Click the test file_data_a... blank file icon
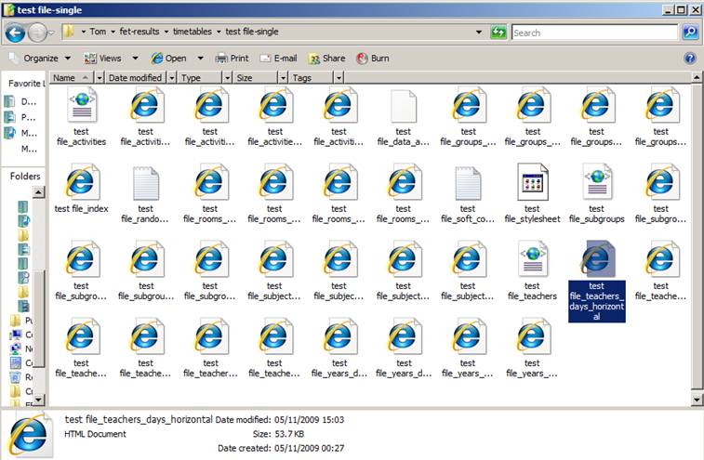 pos(404,106)
